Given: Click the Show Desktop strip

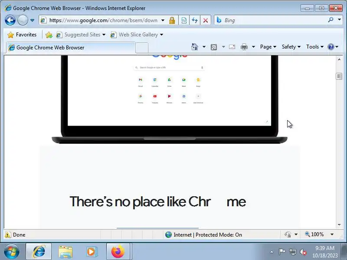Looking at the screenshot, I should point(345,252).
